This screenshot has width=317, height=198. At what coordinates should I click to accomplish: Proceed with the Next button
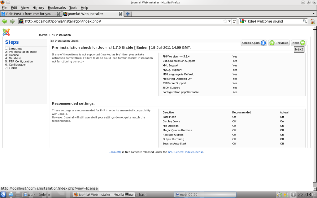[299, 43]
